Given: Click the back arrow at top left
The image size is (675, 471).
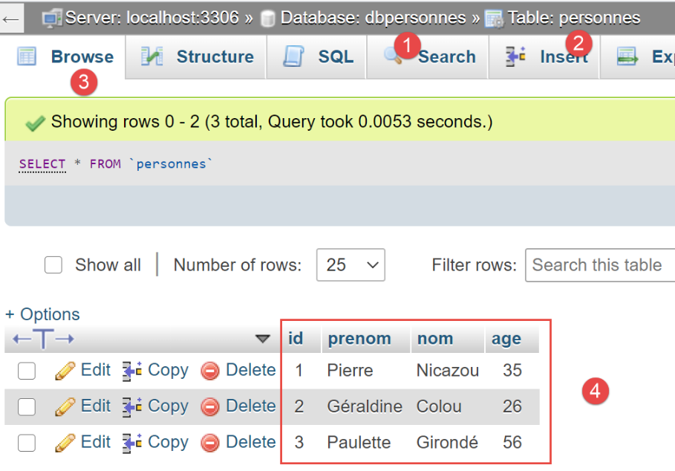Looking at the screenshot, I should (x=11, y=19).
